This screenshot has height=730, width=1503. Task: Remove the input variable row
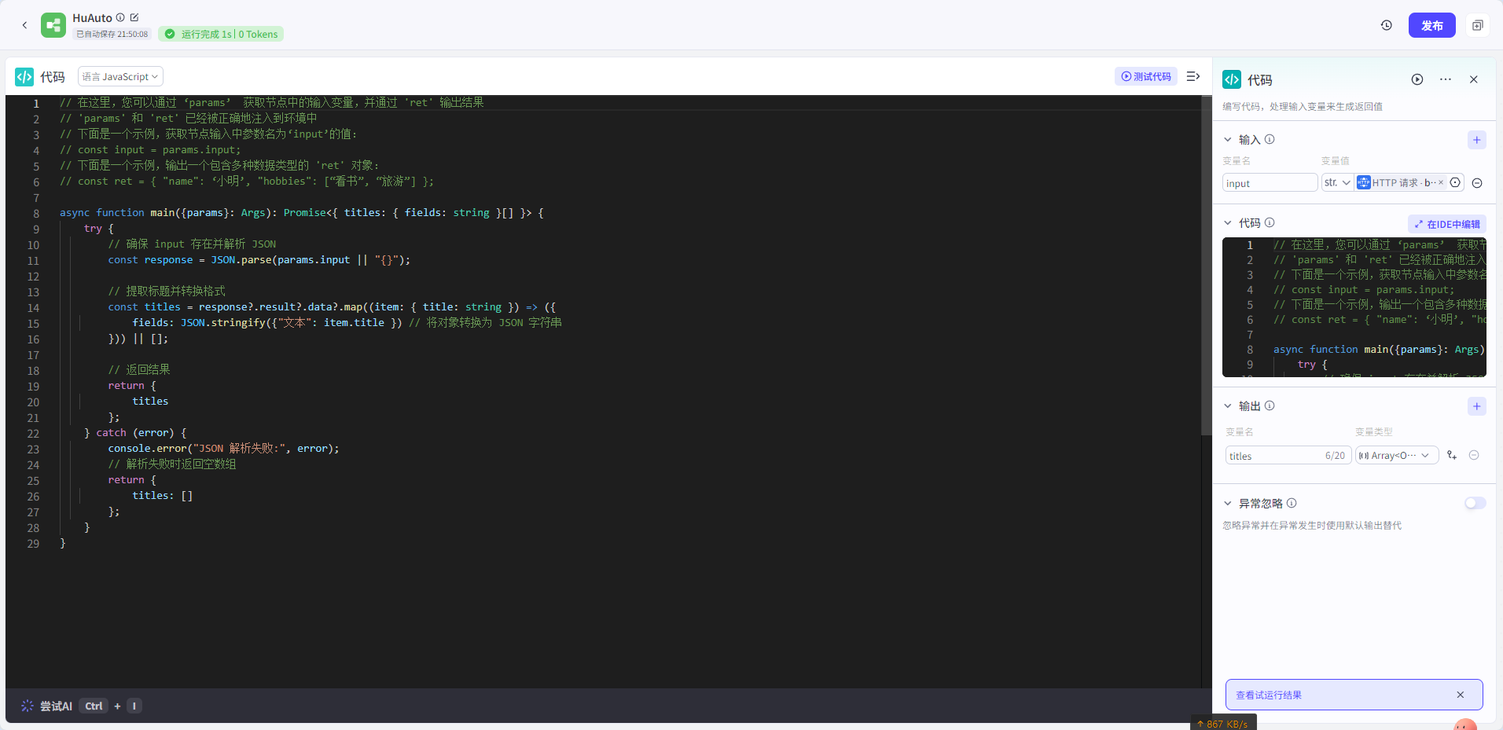[x=1477, y=183]
